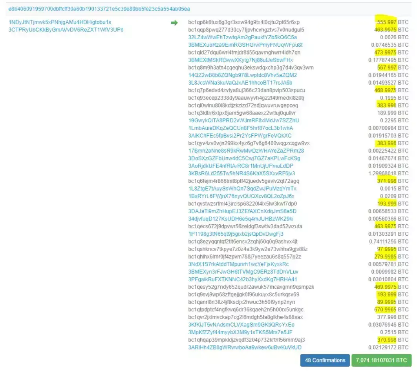Select address bc1q93ecep2338dy9aauwyvh4g22t49rnedxl8z0tj

tap(246, 98)
